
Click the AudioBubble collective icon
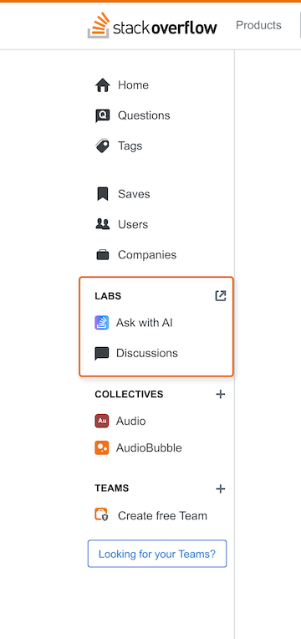tap(102, 447)
